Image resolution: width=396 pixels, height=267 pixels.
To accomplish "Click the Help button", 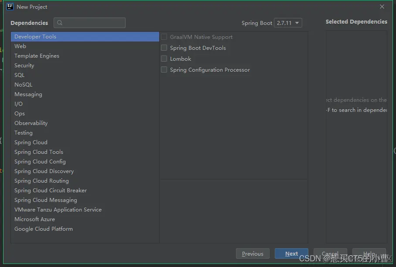I will 369,253.
